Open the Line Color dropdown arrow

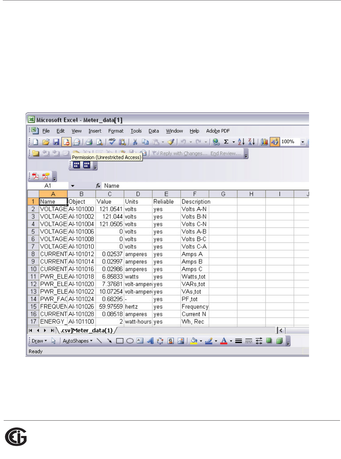216,341
